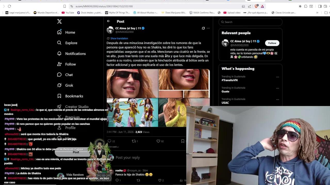Open top-left Shakira photo with sunglasses

click(x=132, y=83)
